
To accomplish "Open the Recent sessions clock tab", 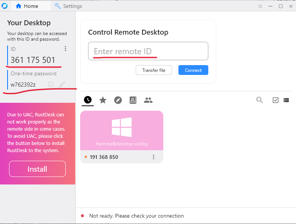I will point(88,100).
